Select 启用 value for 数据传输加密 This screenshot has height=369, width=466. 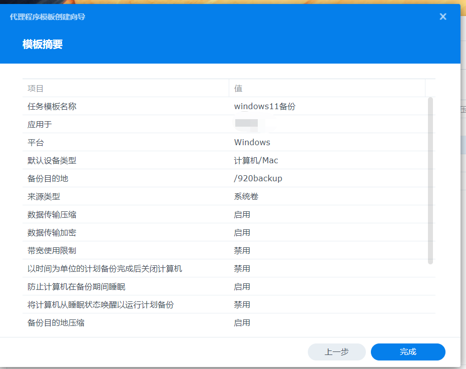tap(242, 232)
